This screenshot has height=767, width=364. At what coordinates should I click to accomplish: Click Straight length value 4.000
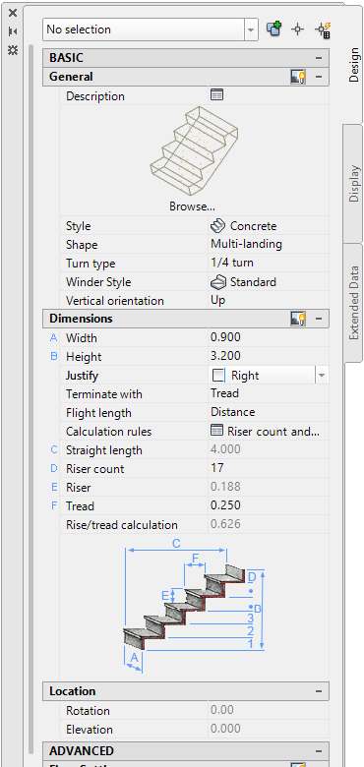[x=225, y=449]
